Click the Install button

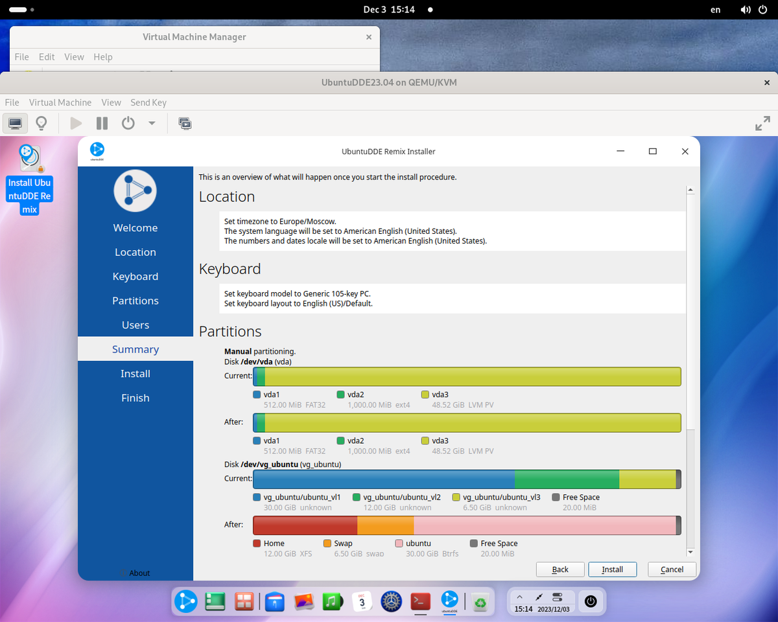tap(612, 570)
